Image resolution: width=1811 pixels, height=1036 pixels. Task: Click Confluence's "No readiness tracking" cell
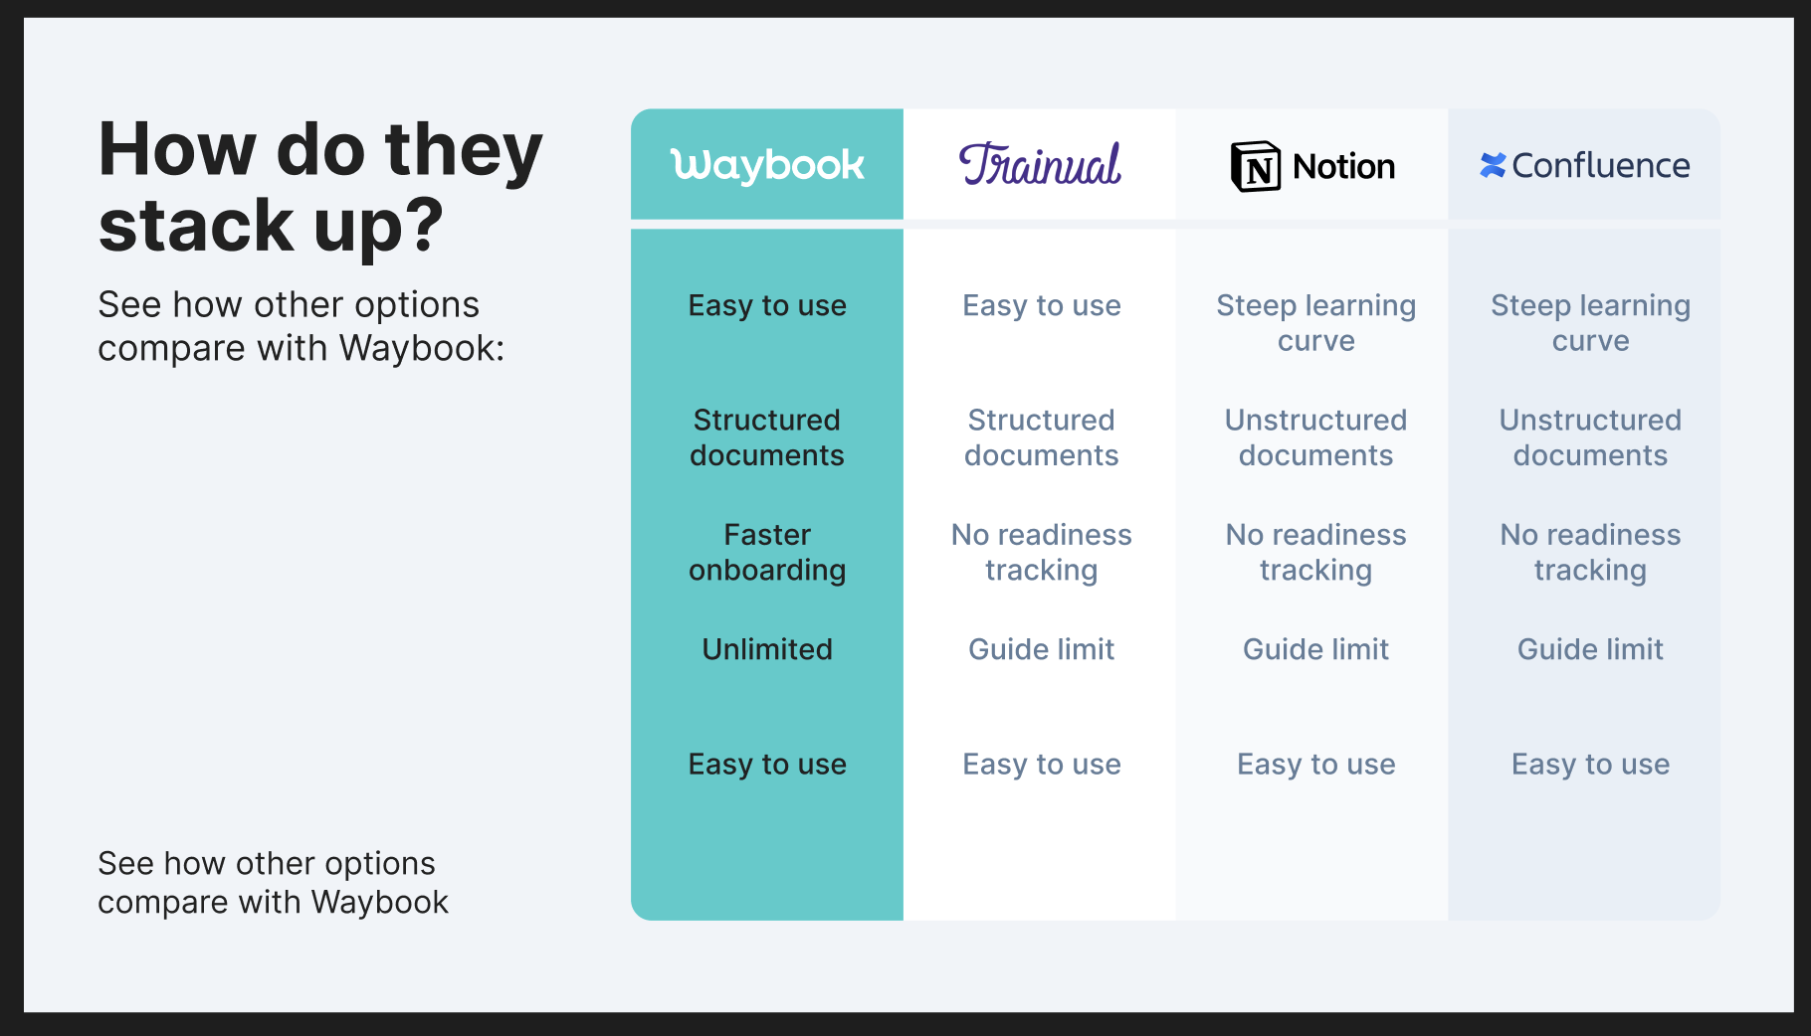[1590, 552]
